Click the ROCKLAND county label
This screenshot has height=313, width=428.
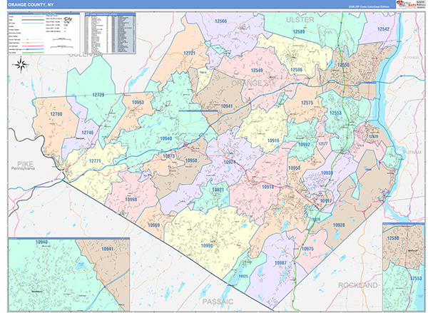(358, 285)
